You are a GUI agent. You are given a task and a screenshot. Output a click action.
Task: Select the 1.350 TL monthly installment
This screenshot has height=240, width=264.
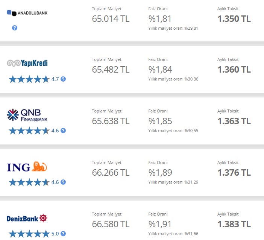(x=234, y=19)
